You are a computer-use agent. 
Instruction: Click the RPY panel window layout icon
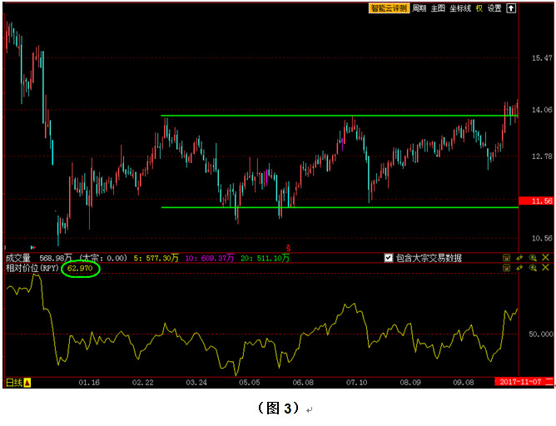click(x=506, y=269)
